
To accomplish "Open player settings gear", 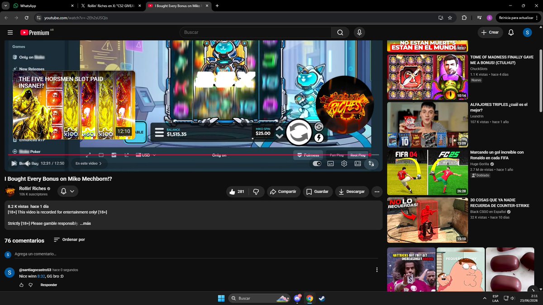I will coord(344,164).
